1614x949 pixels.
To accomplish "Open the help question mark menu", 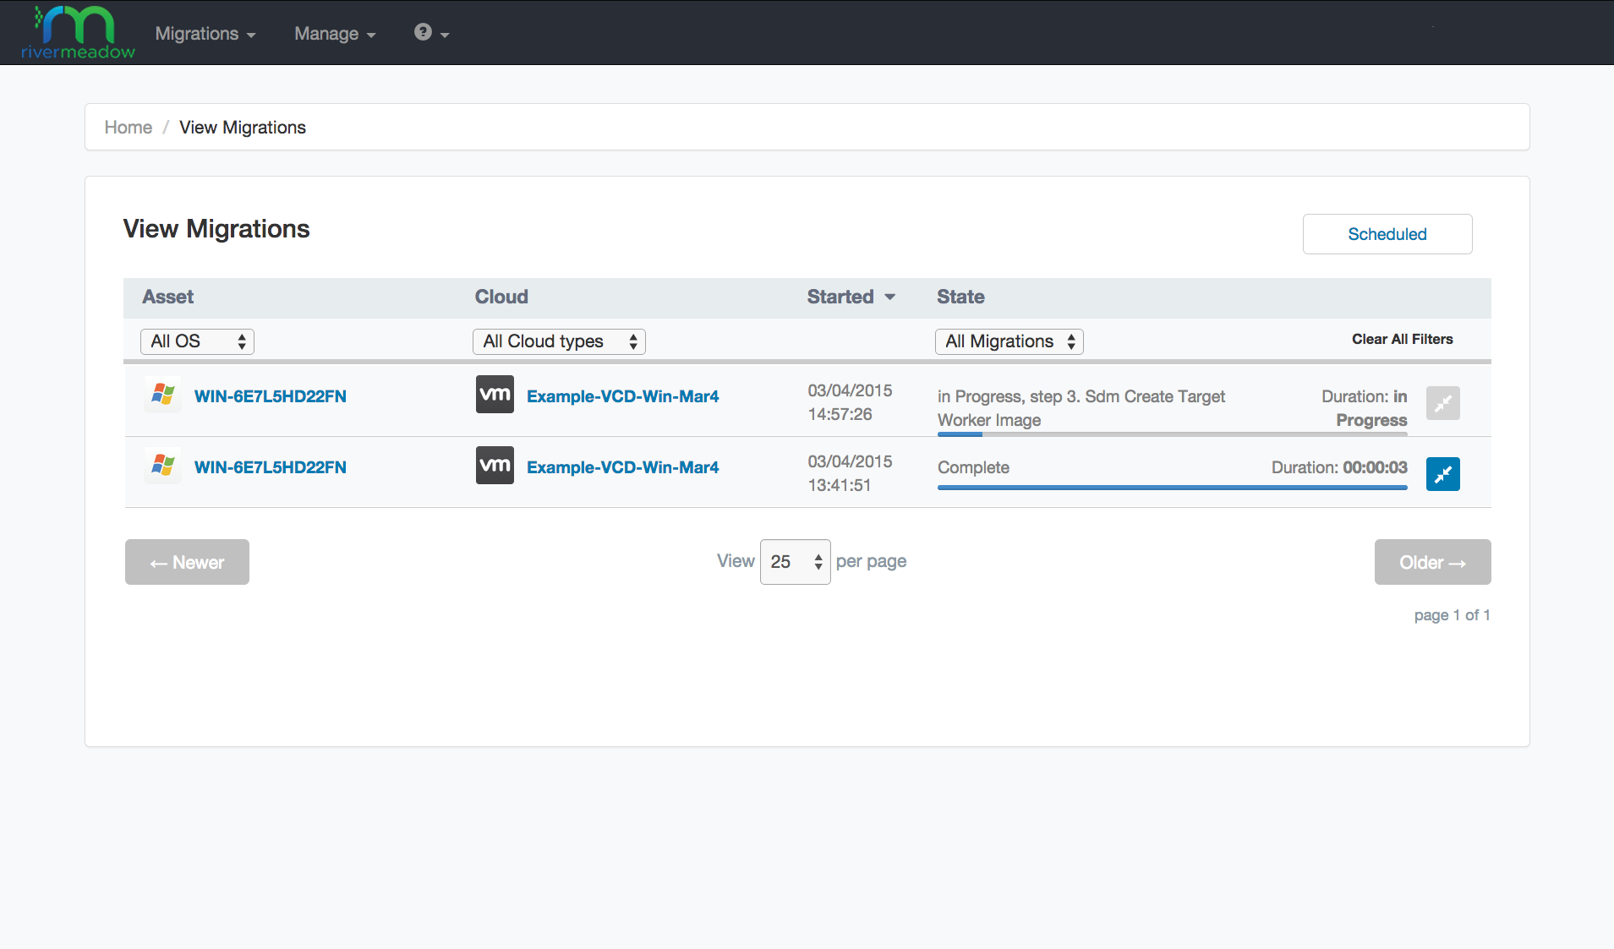I will point(430,33).
